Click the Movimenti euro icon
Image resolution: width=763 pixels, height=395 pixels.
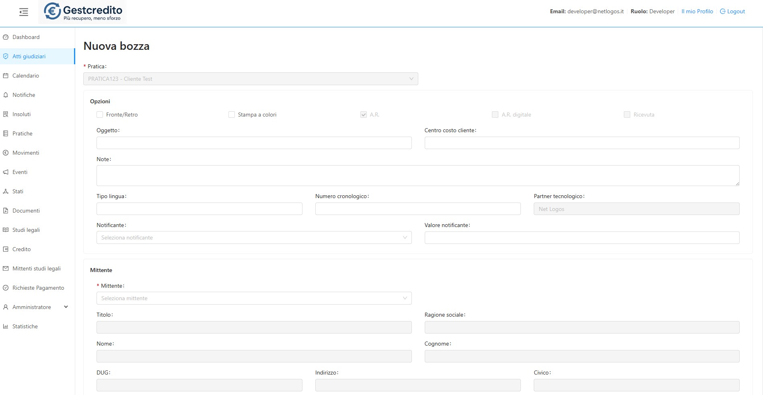(x=6, y=153)
